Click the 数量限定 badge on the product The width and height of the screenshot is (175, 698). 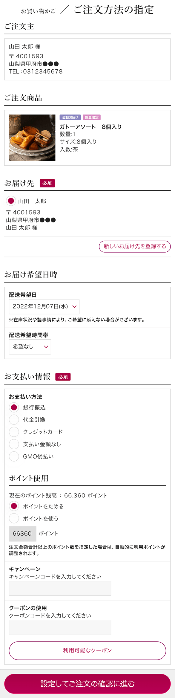pyautogui.click(x=92, y=117)
